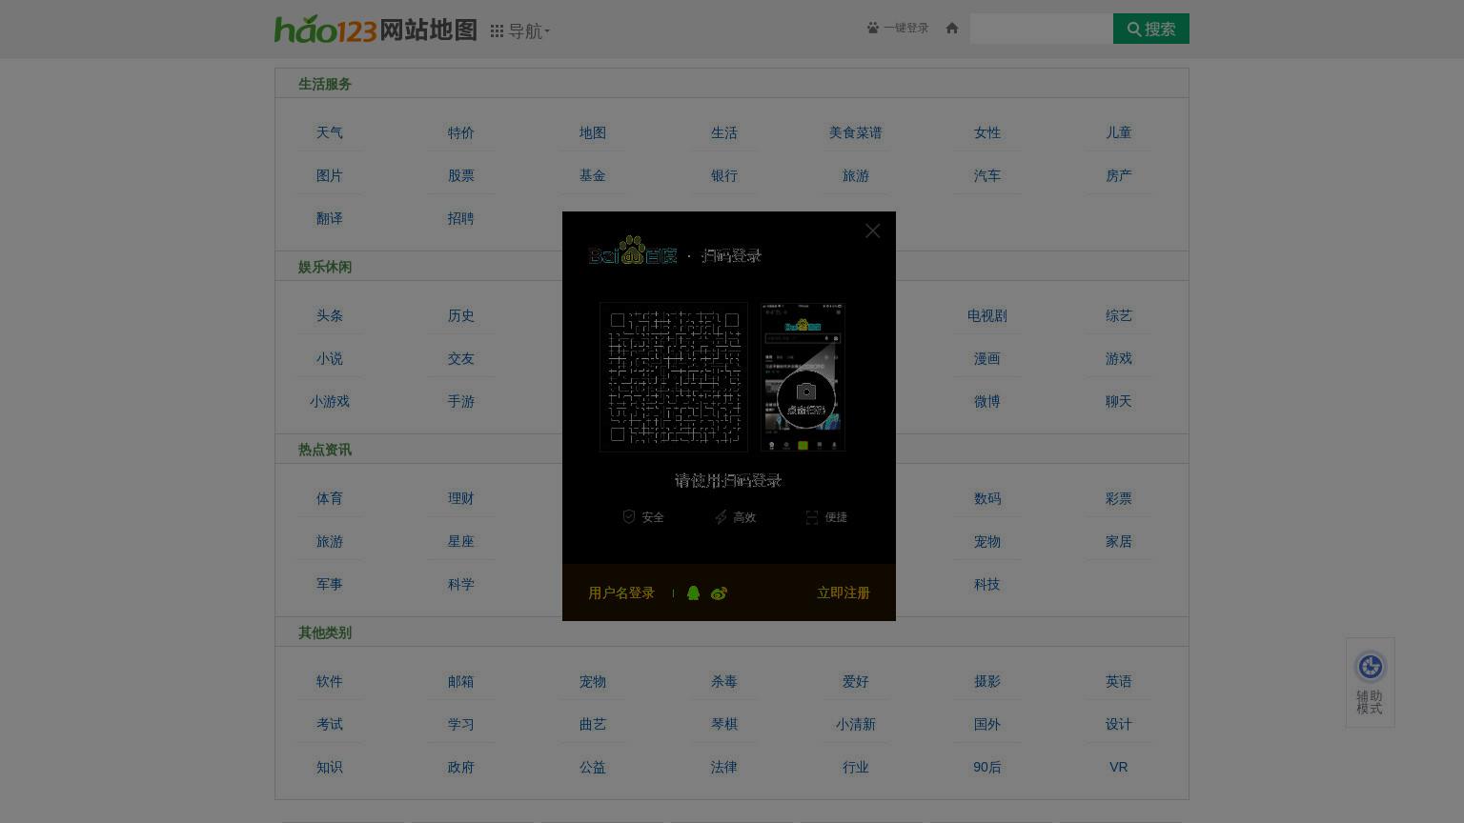Open the 公益 link
This screenshot has width=1464, height=823.
point(593,767)
